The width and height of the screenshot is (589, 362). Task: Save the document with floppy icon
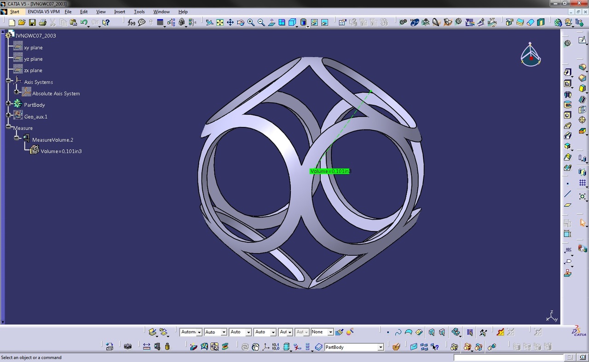(32, 22)
